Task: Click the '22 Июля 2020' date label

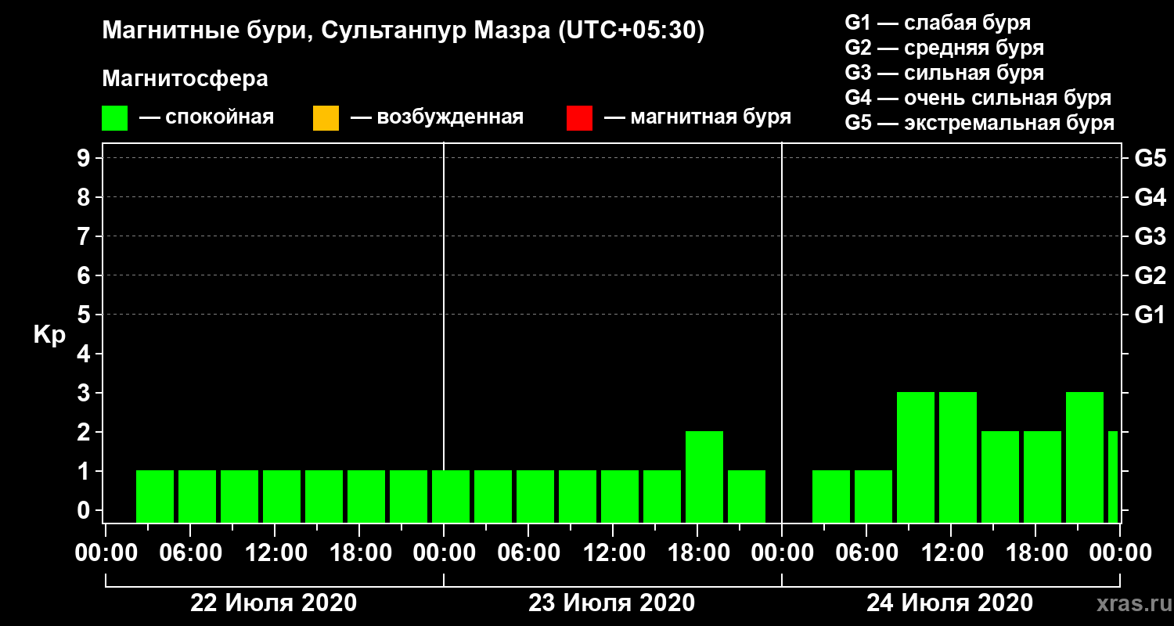Action: [274, 603]
